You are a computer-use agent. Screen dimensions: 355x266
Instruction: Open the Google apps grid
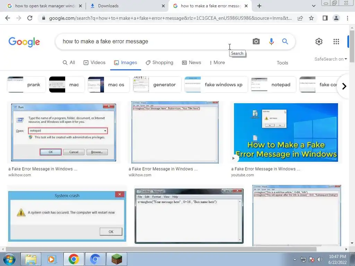point(336,42)
